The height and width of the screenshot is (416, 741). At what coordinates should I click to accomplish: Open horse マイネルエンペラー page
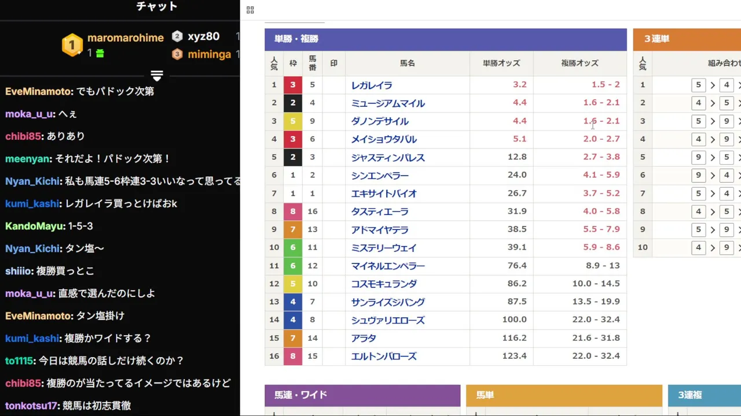[x=388, y=266]
